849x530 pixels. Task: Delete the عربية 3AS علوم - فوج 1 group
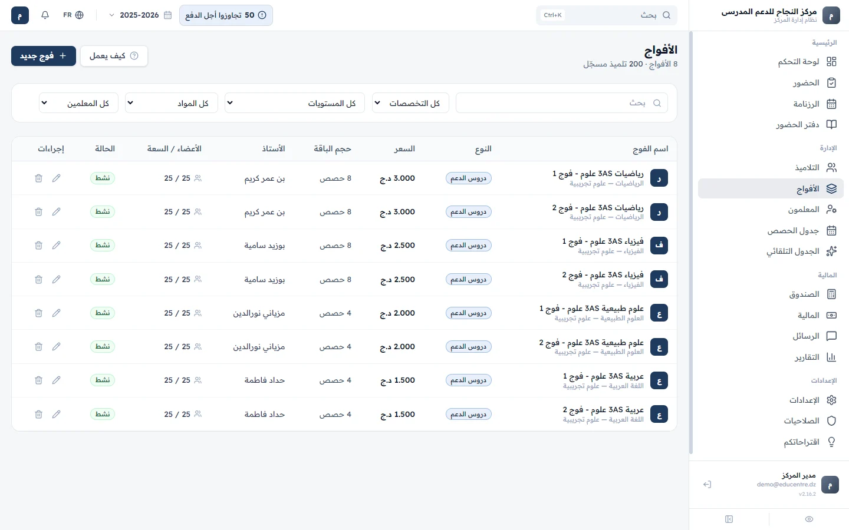38,380
